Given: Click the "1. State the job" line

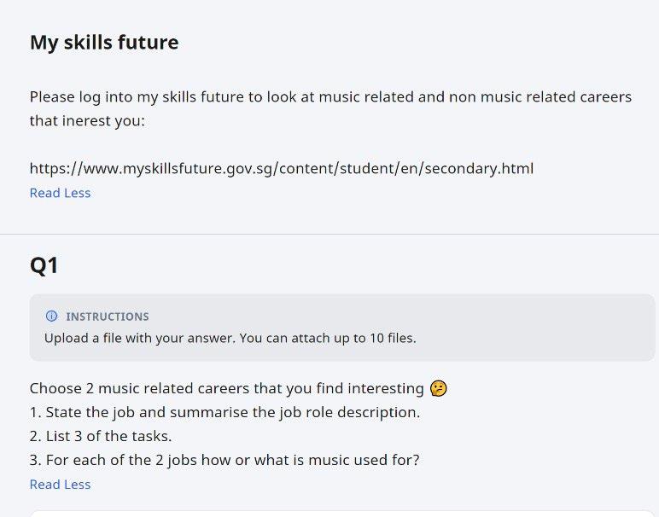Looking at the screenshot, I should [x=225, y=412].
